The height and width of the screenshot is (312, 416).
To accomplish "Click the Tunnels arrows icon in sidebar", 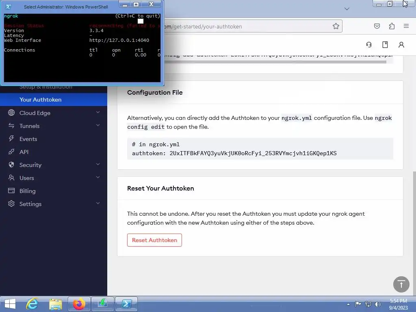I will coord(11,126).
